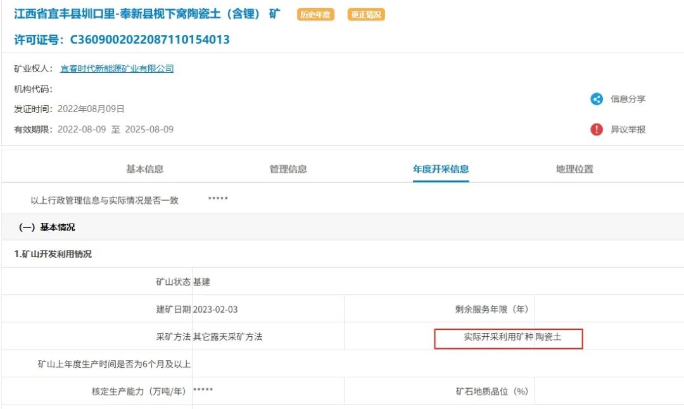
Task: Open the 更正情况 badge
Action: point(366,15)
